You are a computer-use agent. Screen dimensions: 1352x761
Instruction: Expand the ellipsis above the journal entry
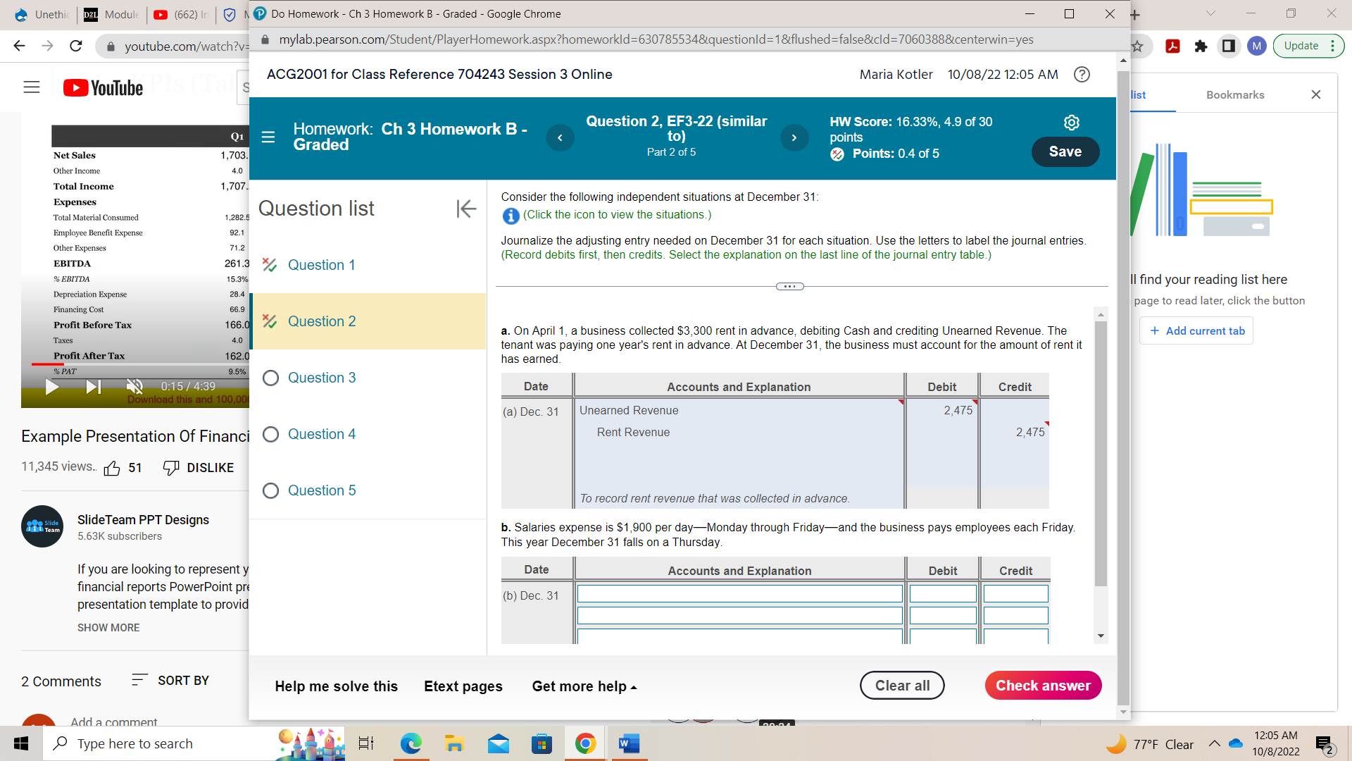[x=790, y=285]
